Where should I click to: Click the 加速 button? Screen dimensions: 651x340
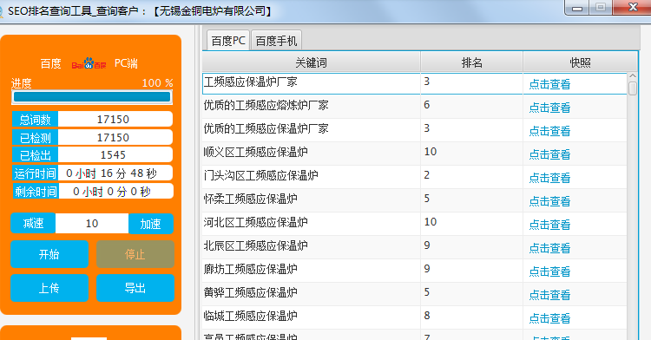tap(150, 224)
